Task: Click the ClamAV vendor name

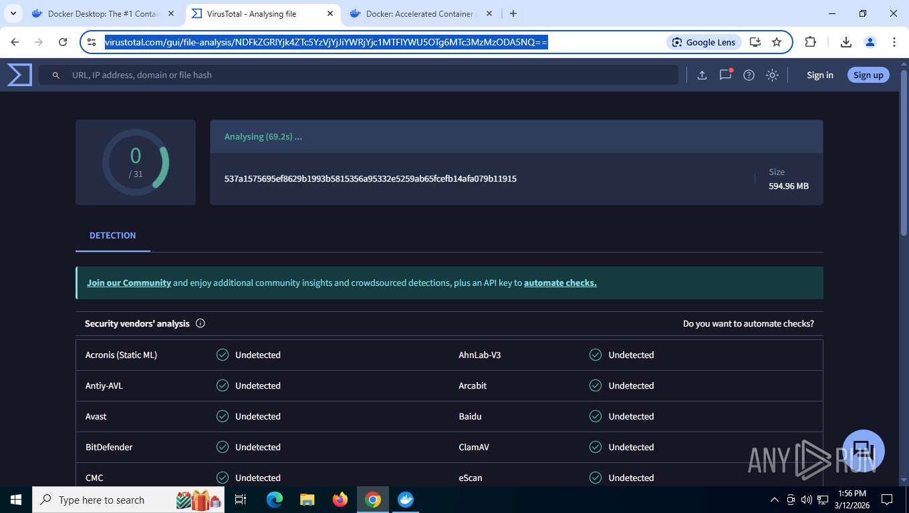Action: pos(474,447)
